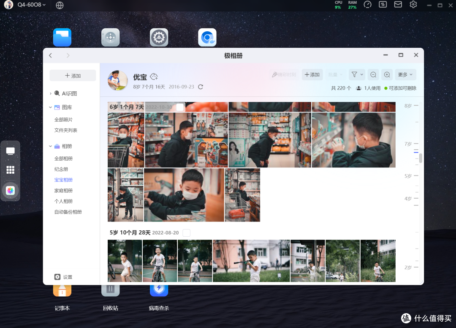Click the vertical scrollbar thumb
This screenshot has height=328, width=456.
[421, 158]
